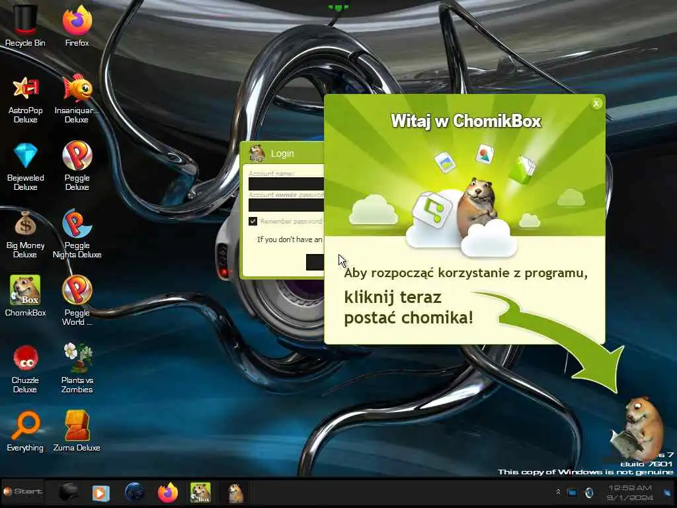Select the AstroPop Deluxe desktop icon
The image size is (677, 508).
[25, 99]
